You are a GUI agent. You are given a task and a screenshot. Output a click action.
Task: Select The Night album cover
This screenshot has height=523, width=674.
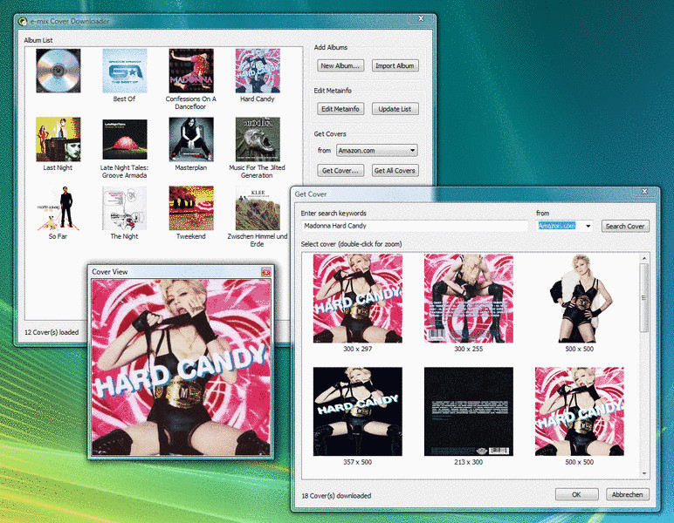[125, 208]
